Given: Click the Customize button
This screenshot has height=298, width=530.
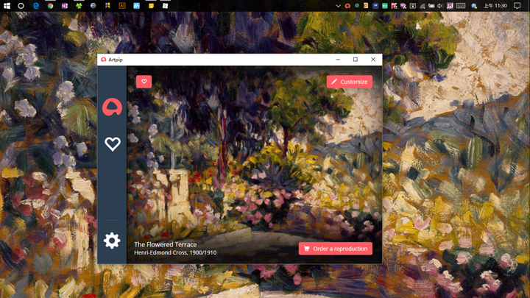Looking at the screenshot, I should pos(350,82).
